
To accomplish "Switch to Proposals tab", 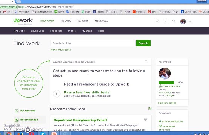I will [56, 31].
